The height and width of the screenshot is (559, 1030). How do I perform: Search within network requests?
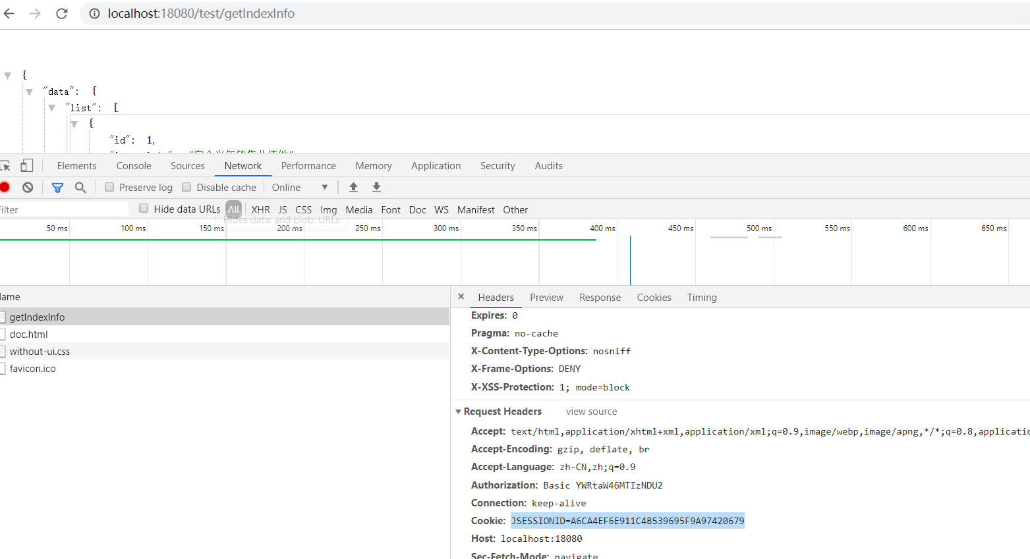80,187
